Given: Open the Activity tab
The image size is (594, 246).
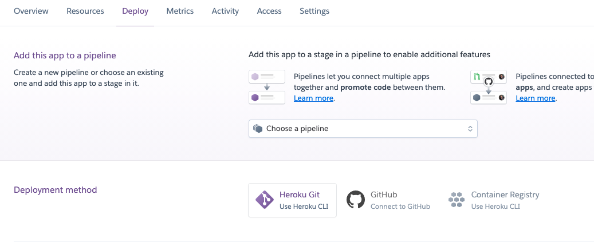Looking at the screenshot, I should tap(225, 11).
